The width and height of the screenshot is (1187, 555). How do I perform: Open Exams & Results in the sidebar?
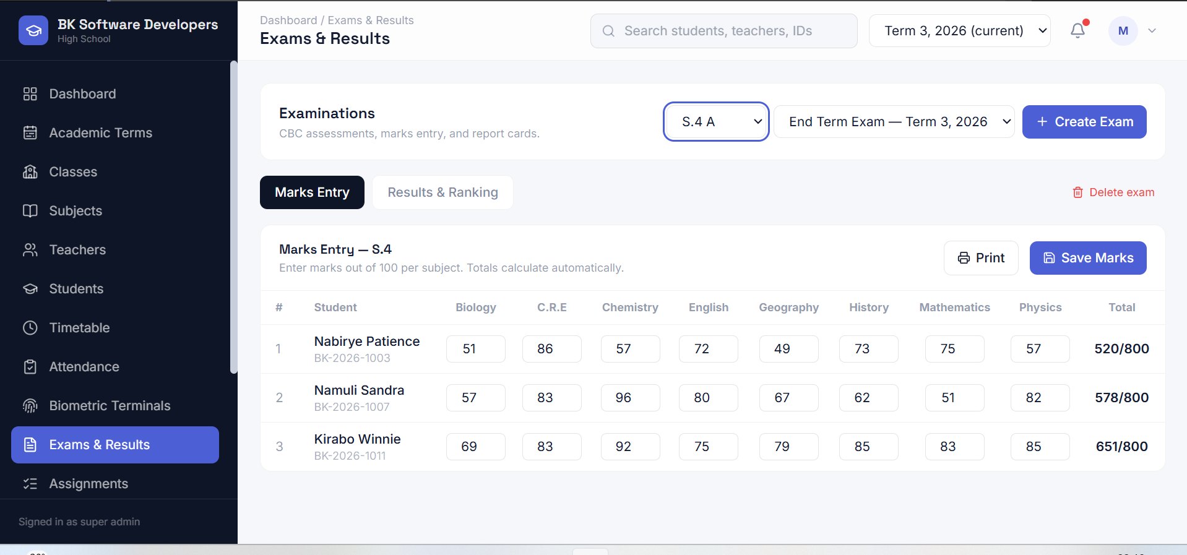coord(115,445)
